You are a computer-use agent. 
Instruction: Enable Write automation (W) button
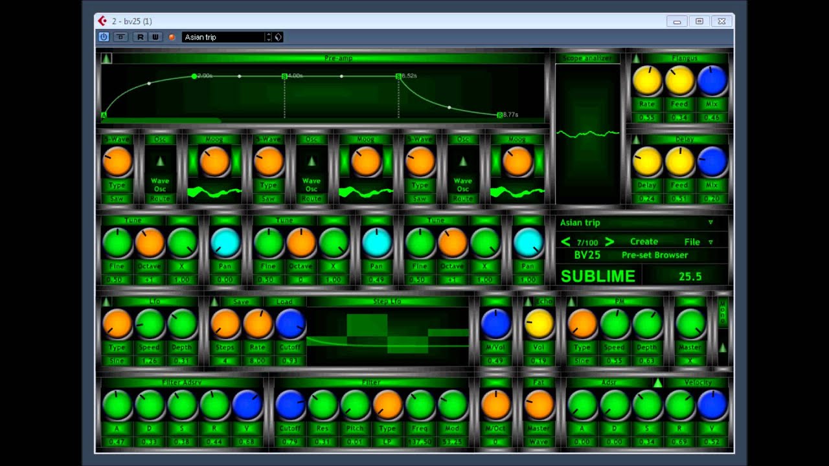(x=155, y=37)
